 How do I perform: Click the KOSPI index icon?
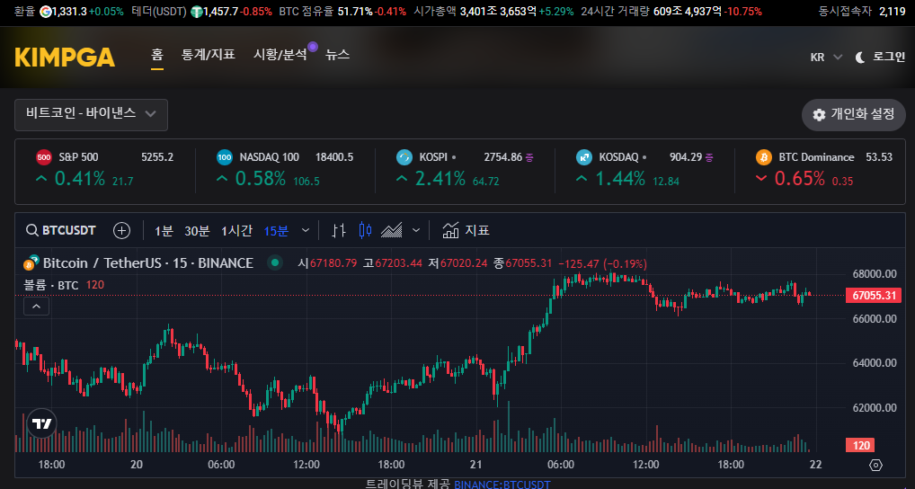pos(404,157)
